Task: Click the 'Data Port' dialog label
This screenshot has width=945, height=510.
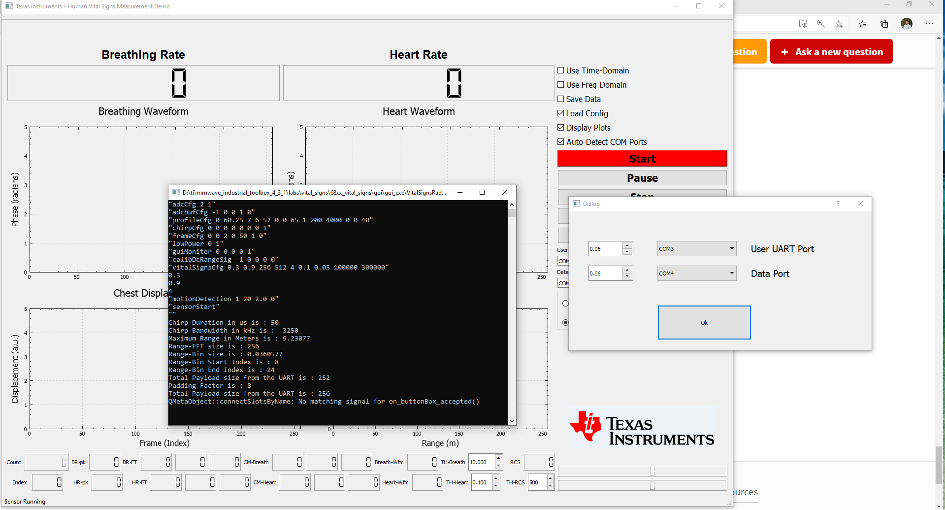Action: click(770, 274)
